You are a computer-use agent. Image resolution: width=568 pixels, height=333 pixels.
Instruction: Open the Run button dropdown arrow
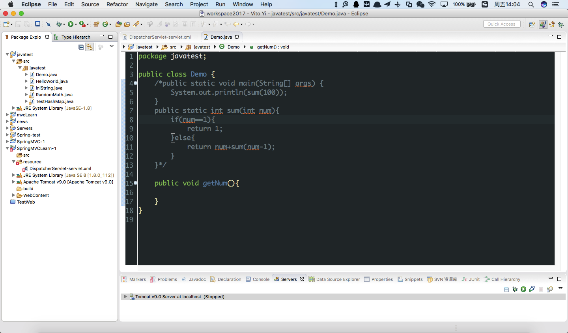pos(76,24)
